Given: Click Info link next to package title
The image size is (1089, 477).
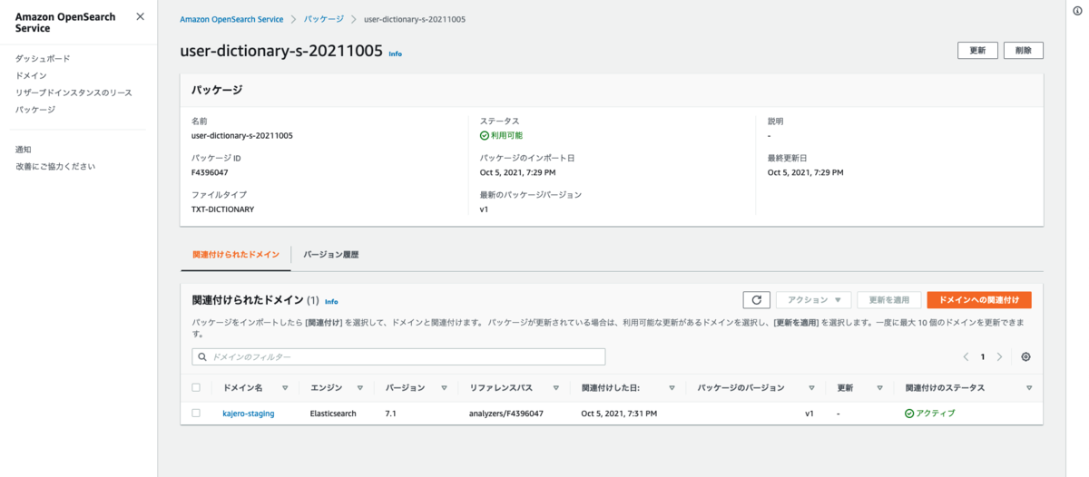Looking at the screenshot, I should click(x=396, y=54).
